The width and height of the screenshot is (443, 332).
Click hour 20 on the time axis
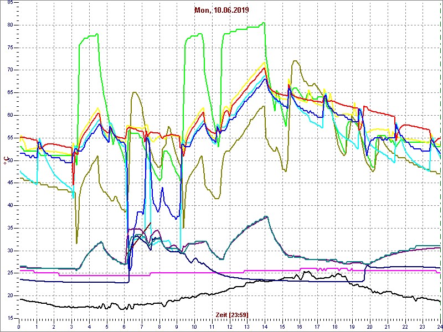pyautogui.click(x=370, y=327)
